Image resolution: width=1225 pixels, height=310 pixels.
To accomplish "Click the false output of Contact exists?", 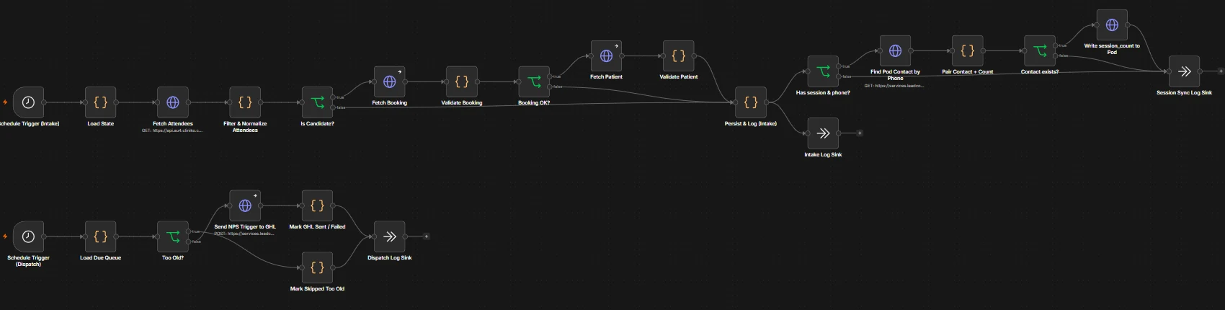I will click(x=1056, y=56).
